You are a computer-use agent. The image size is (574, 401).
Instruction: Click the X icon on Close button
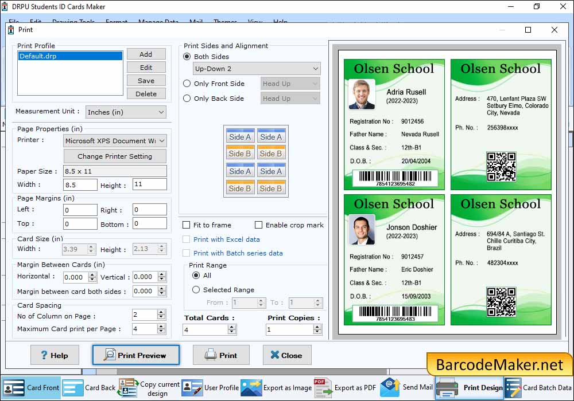[274, 355]
